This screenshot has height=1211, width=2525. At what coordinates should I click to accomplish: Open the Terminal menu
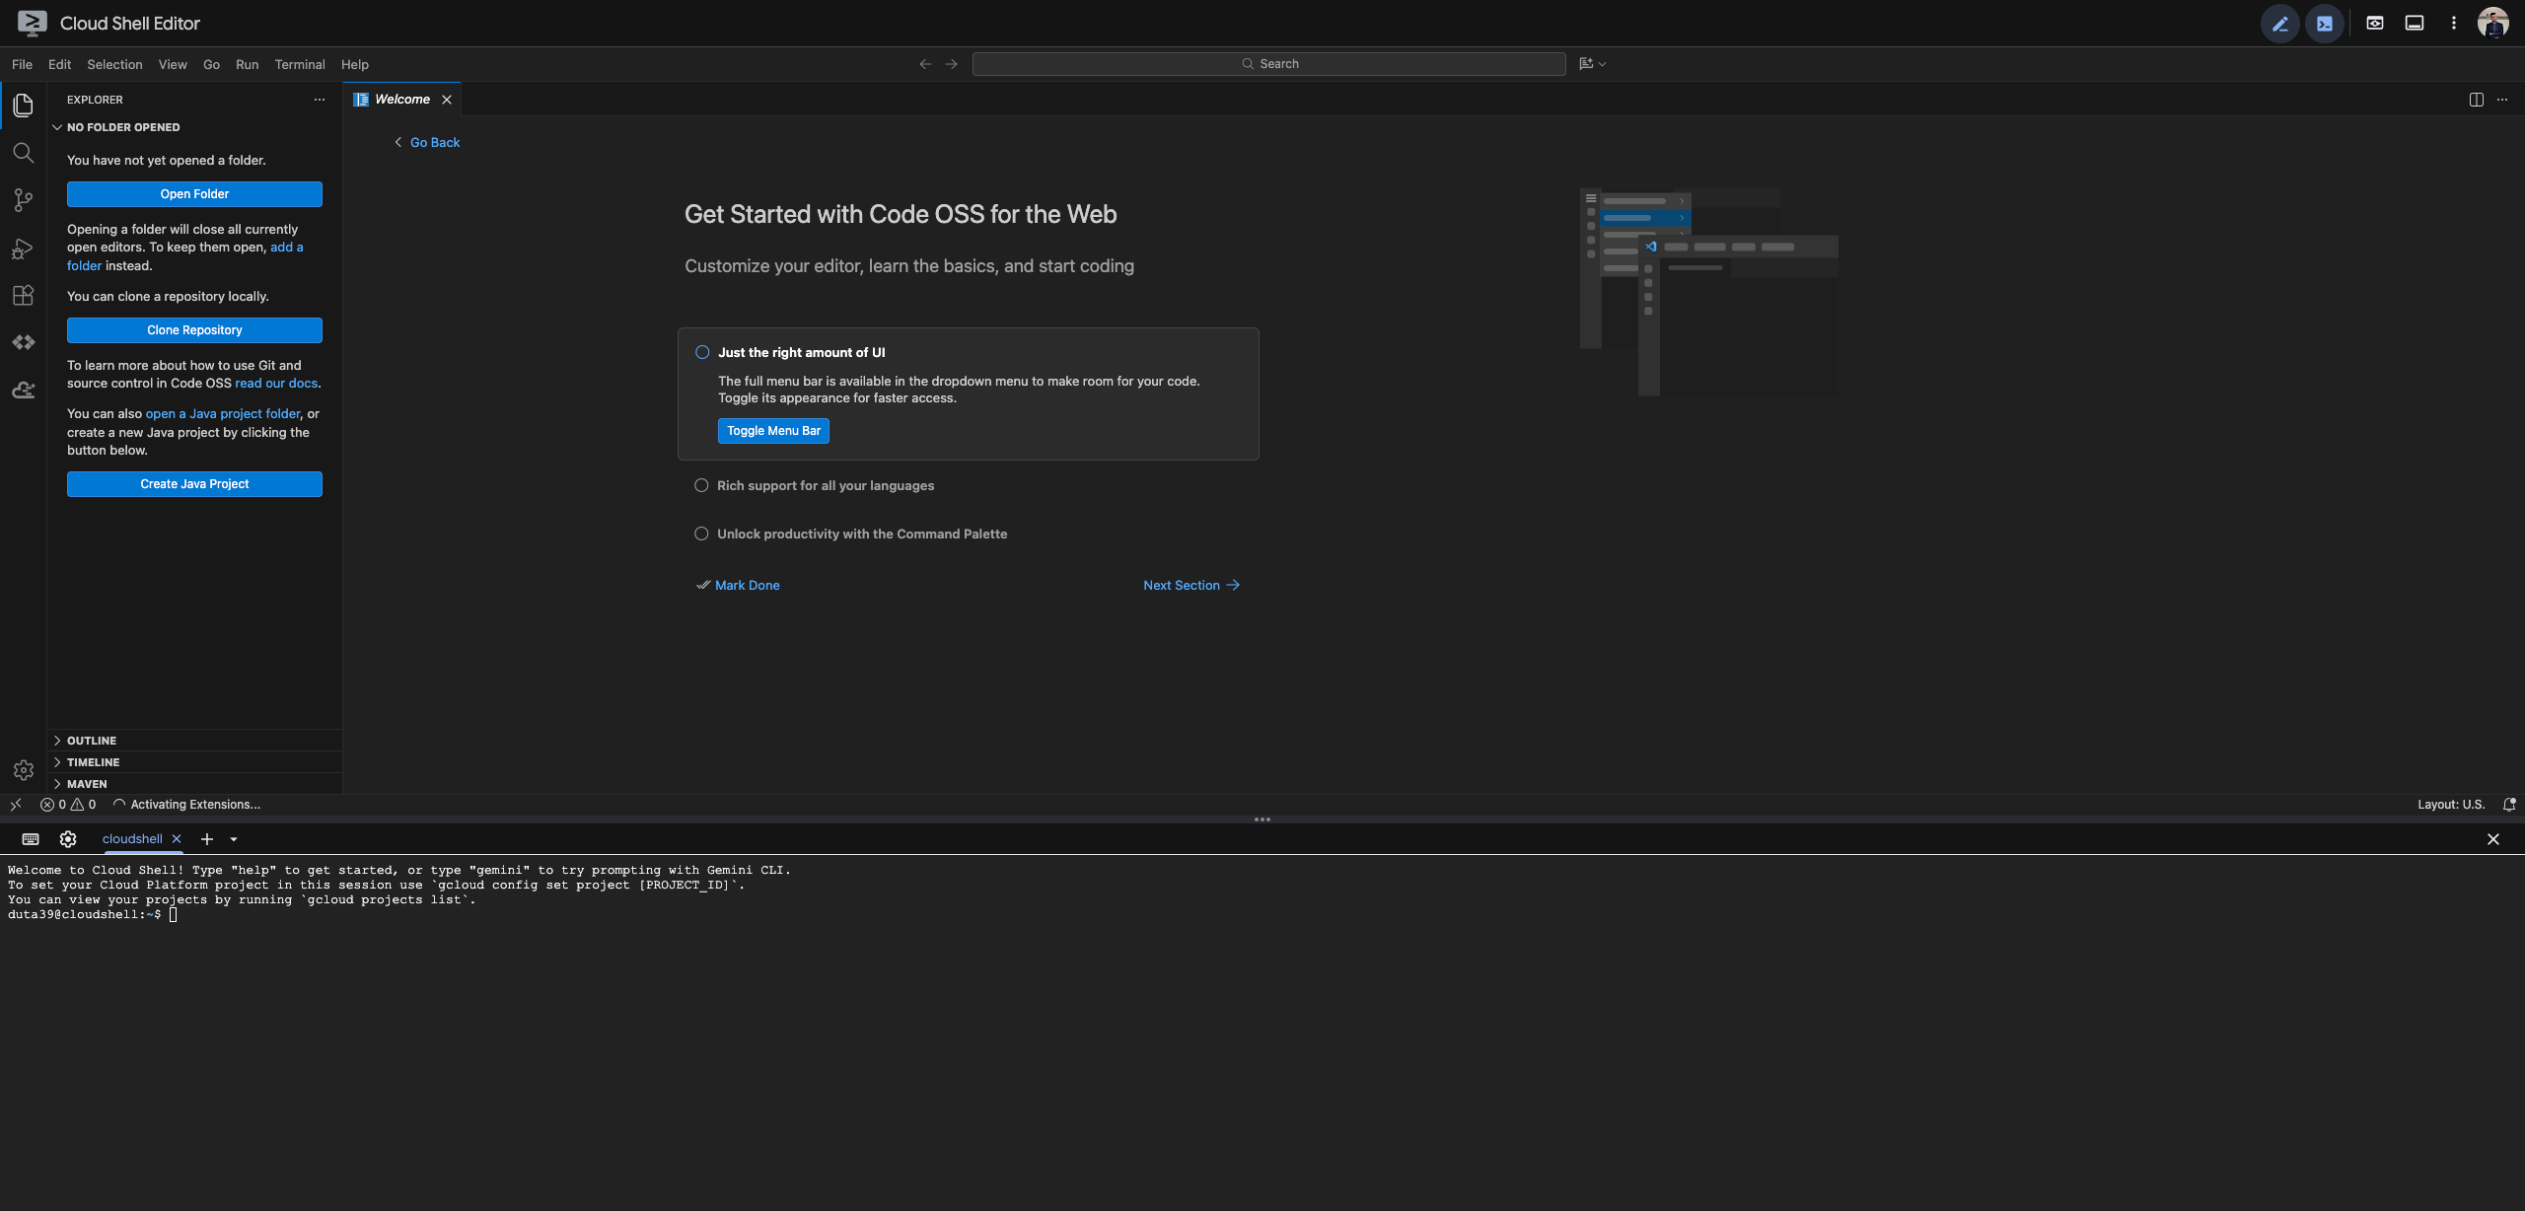click(x=300, y=64)
